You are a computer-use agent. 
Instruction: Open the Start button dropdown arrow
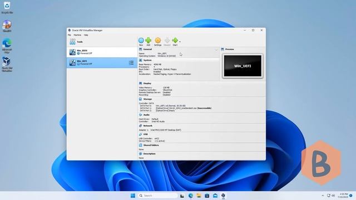point(180,42)
